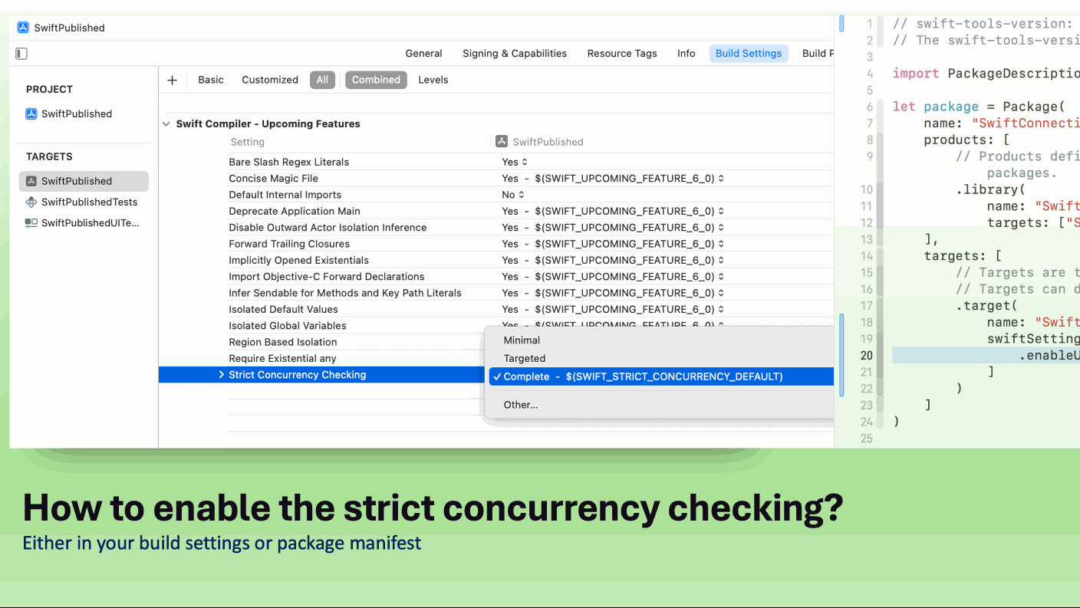Open Default Internal Imports No dropdown
The height and width of the screenshot is (608, 1080).
pos(513,195)
